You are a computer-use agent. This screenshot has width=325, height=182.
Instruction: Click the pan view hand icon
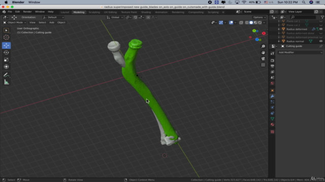point(263,53)
